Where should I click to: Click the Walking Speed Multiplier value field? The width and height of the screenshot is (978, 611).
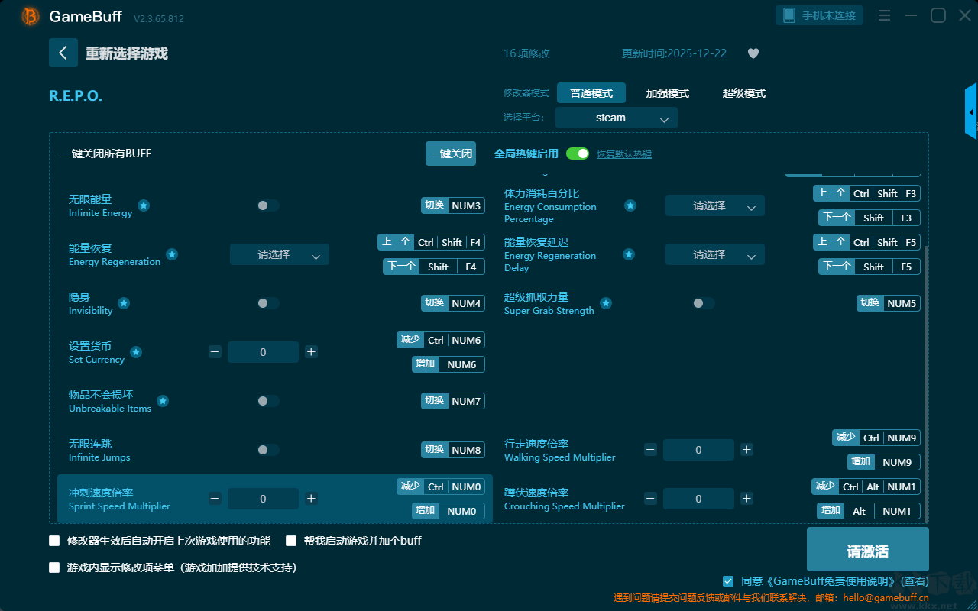click(698, 450)
